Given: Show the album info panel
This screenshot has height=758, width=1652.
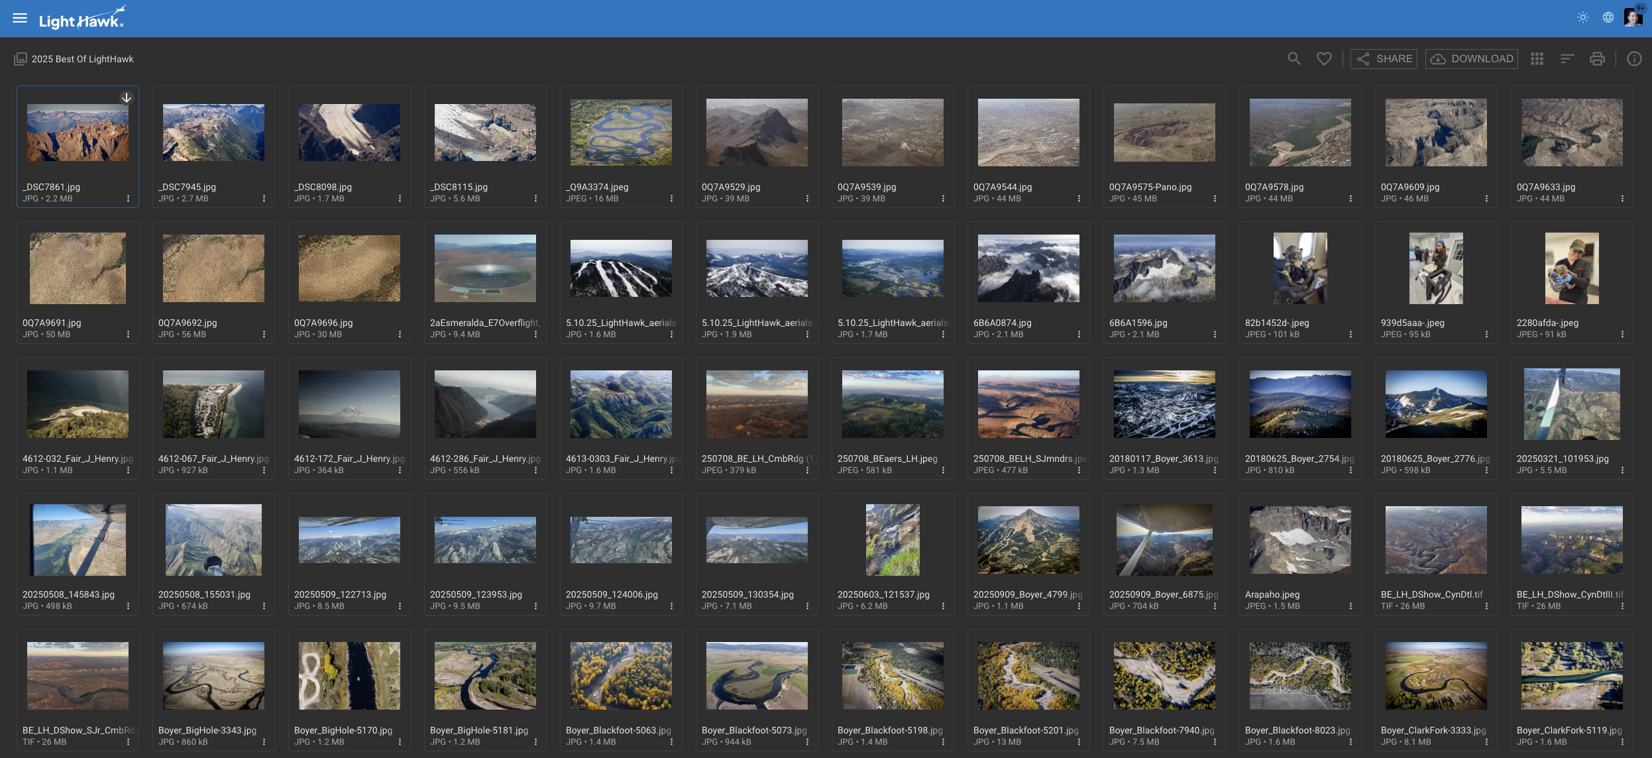Looking at the screenshot, I should click(1635, 59).
